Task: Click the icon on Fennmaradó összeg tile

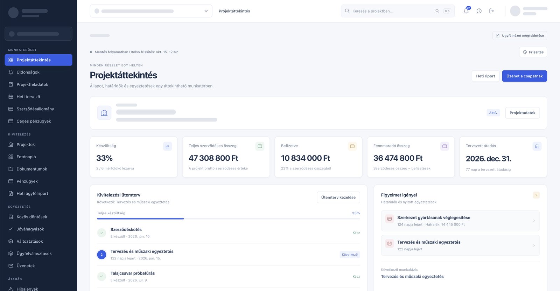Action: tap(445, 146)
